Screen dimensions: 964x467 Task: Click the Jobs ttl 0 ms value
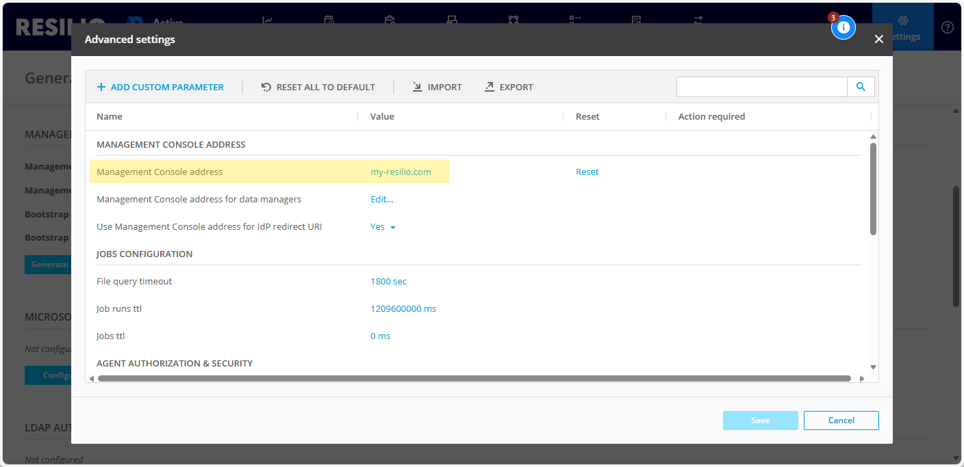click(380, 336)
